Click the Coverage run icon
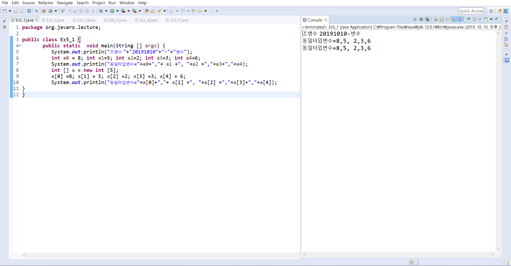Image resolution: width=511 pixels, height=266 pixels. point(123,11)
